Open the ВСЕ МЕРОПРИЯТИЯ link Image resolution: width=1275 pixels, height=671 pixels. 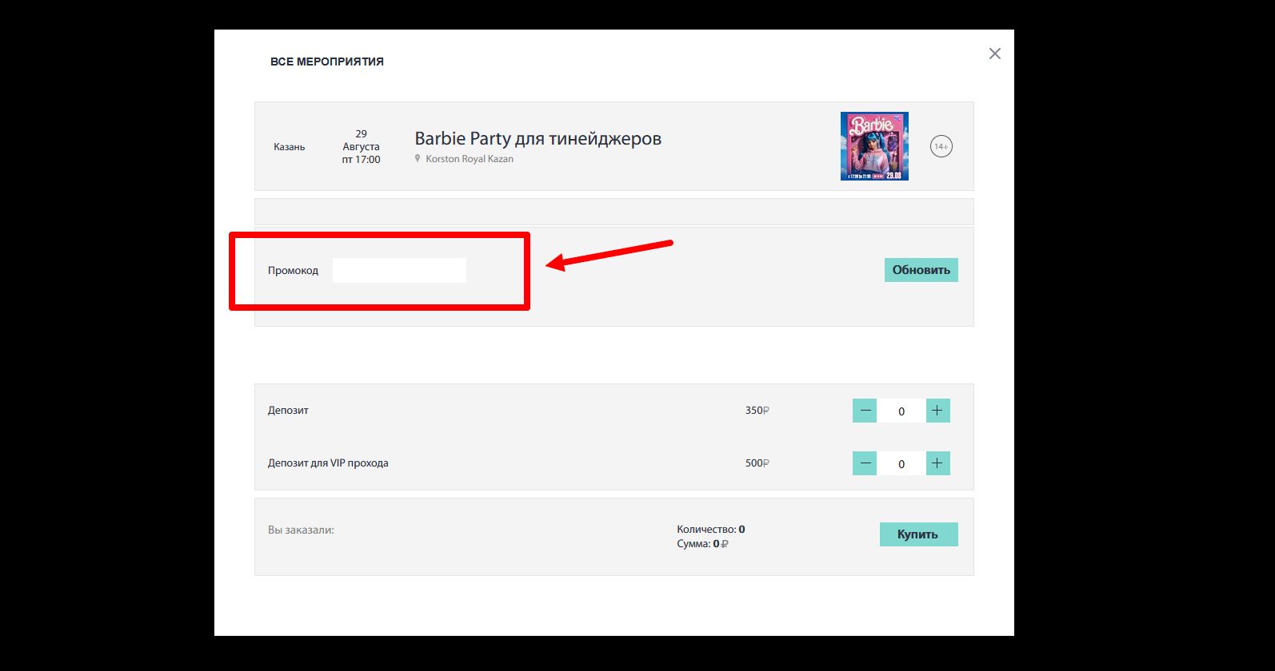coord(326,62)
